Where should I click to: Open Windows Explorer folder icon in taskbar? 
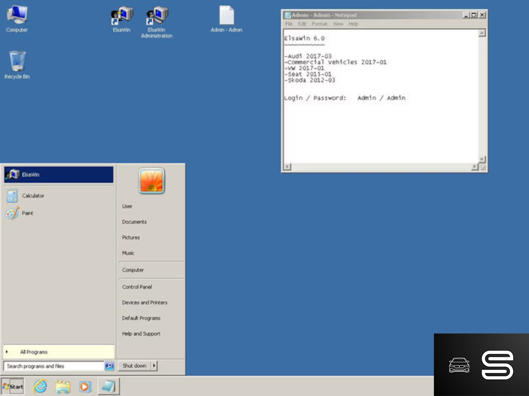tap(63, 386)
